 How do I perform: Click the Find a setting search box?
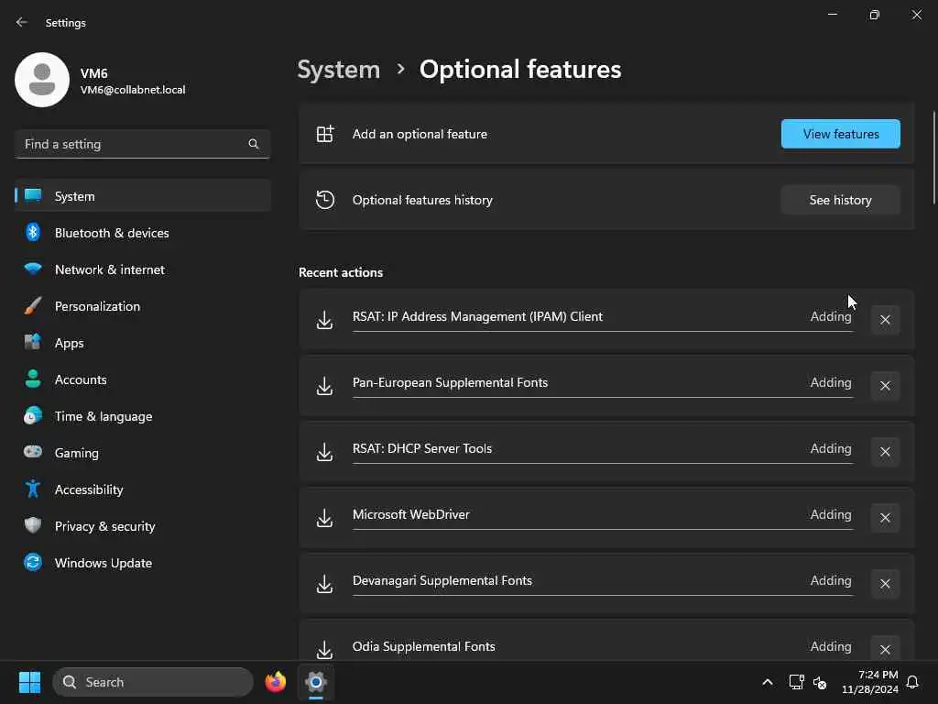click(133, 144)
